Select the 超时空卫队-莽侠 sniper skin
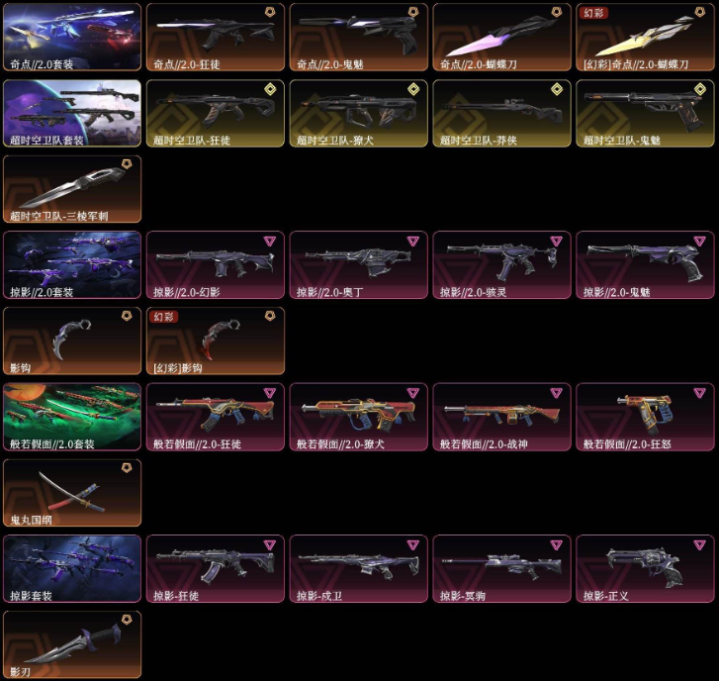This screenshot has width=719, height=681. 501,114
